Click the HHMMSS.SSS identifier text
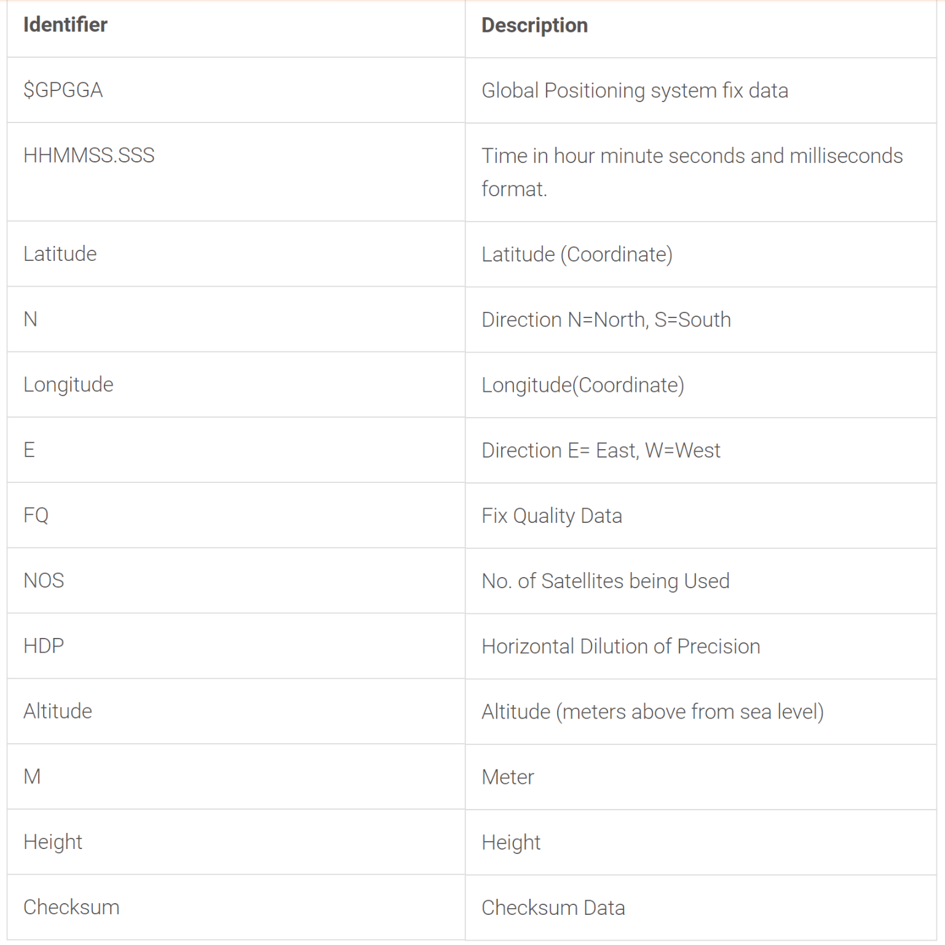The image size is (945, 945). click(89, 156)
